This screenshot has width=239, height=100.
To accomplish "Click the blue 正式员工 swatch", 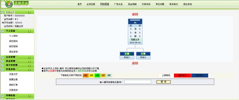I will point(200,75).
